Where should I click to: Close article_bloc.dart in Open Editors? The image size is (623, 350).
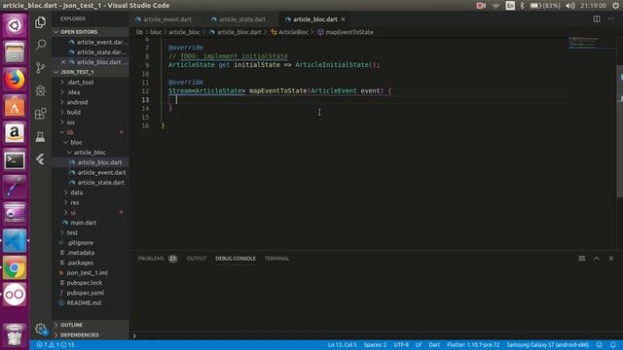click(x=63, y=62)
